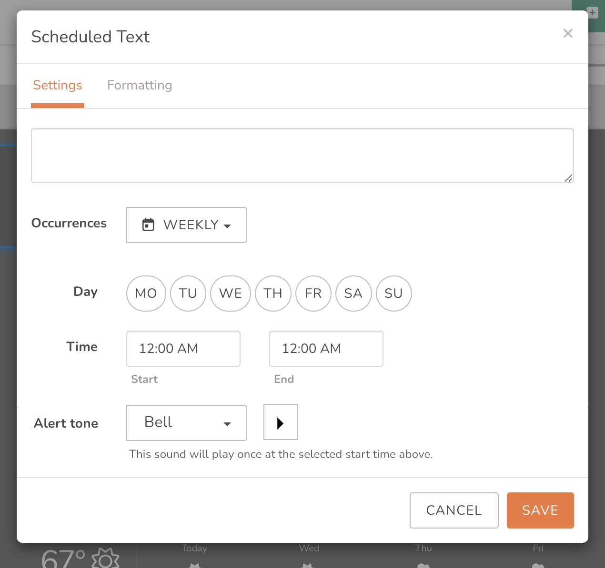Toggle Tuesday day selection
This screenshot has width=605, height=568.
[x=188, y=294]
